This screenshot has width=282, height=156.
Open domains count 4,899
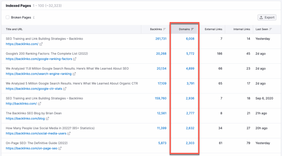190,69
